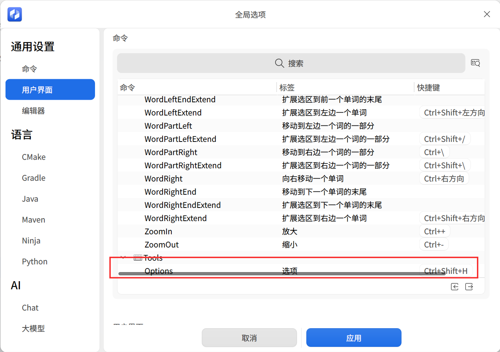Viewport: 500px width, 352px height.
Task: Open Python language settings
Action: click(35, 261)
